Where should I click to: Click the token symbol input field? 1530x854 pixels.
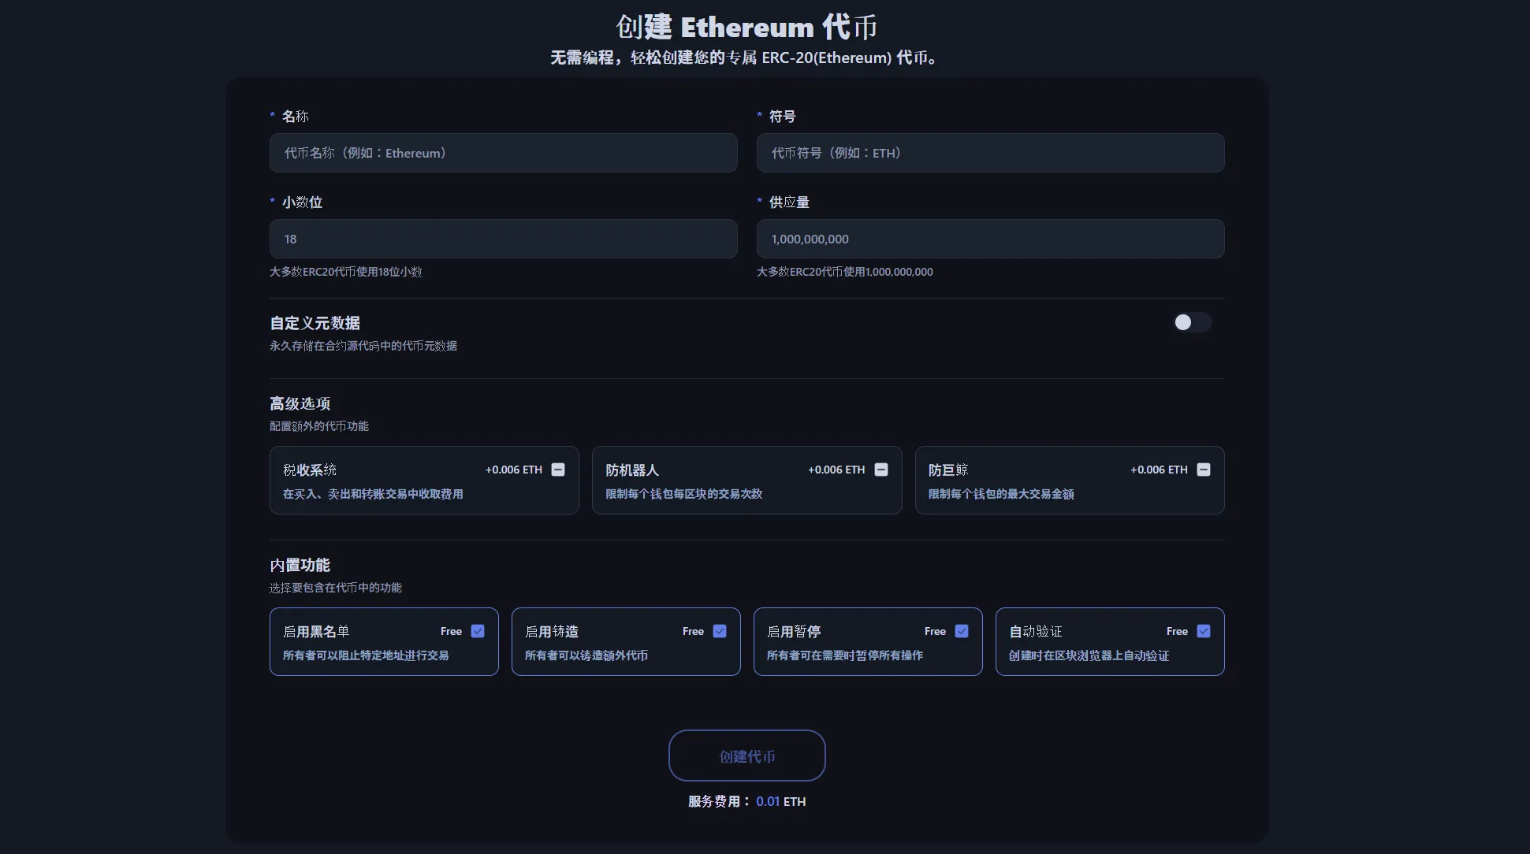pyautogui.click(x=989, y=153)
